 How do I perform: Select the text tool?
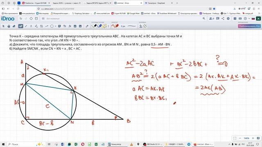click(x=65, y=26)
